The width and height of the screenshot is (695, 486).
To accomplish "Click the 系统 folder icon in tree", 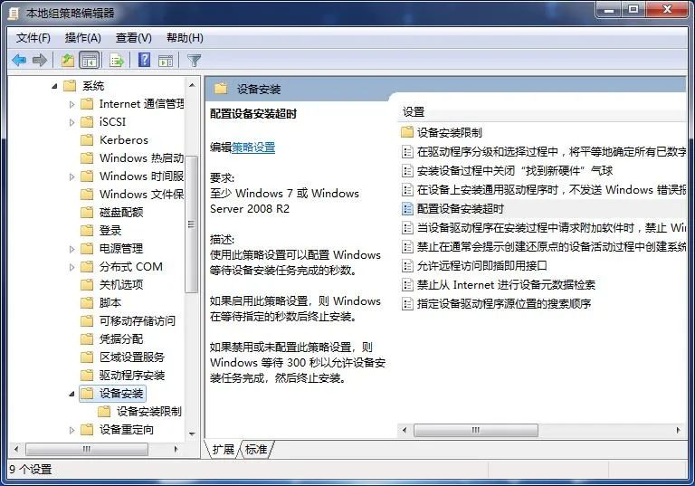I will click(x=70, y=85).
